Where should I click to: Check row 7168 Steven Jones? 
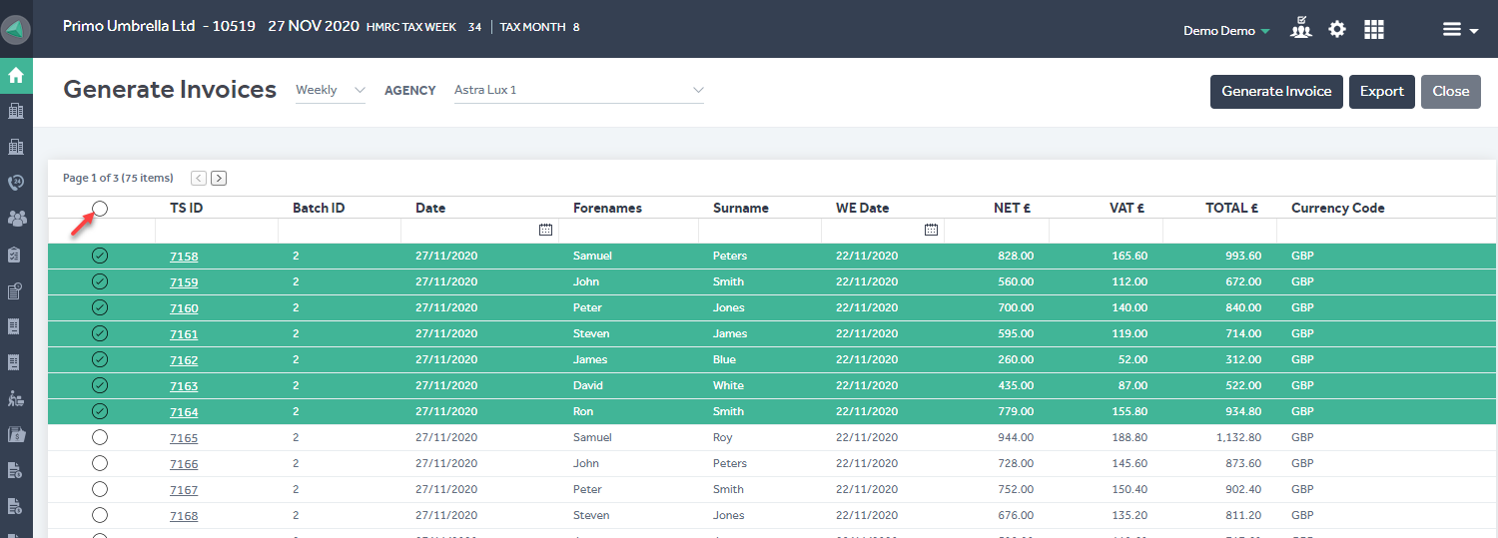100,515
